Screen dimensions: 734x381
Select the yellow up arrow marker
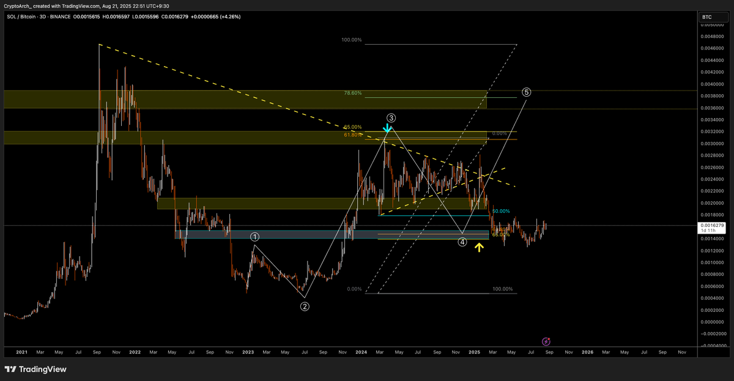[x=480, y=247]
